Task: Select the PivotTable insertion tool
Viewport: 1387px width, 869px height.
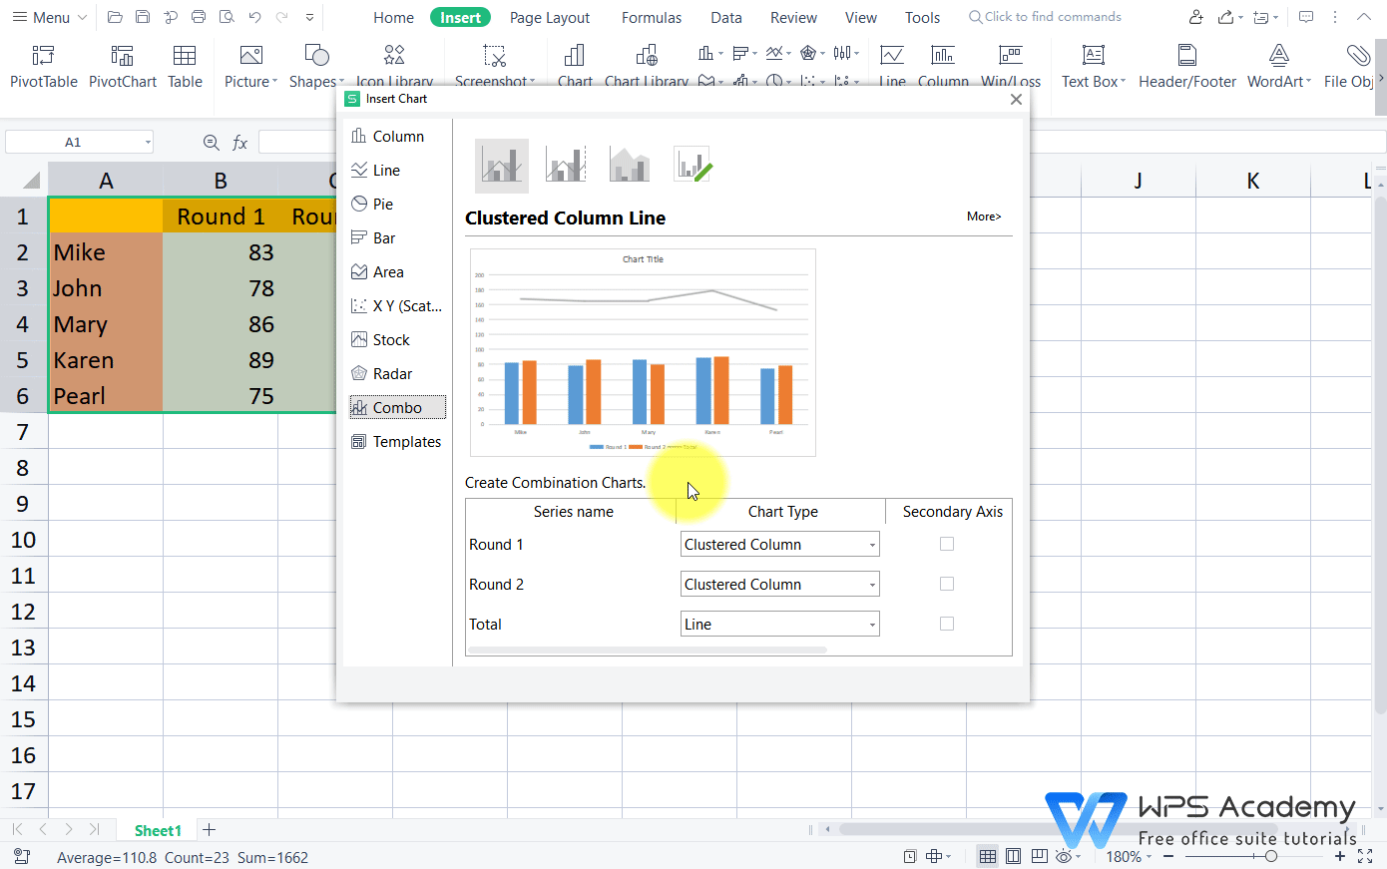Action: coord(43,64)
